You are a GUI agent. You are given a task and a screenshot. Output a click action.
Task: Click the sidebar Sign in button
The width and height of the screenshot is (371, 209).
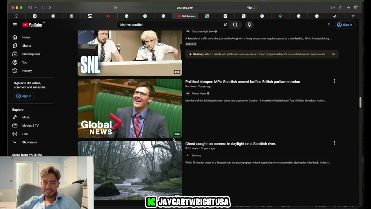tap(24, 96)
